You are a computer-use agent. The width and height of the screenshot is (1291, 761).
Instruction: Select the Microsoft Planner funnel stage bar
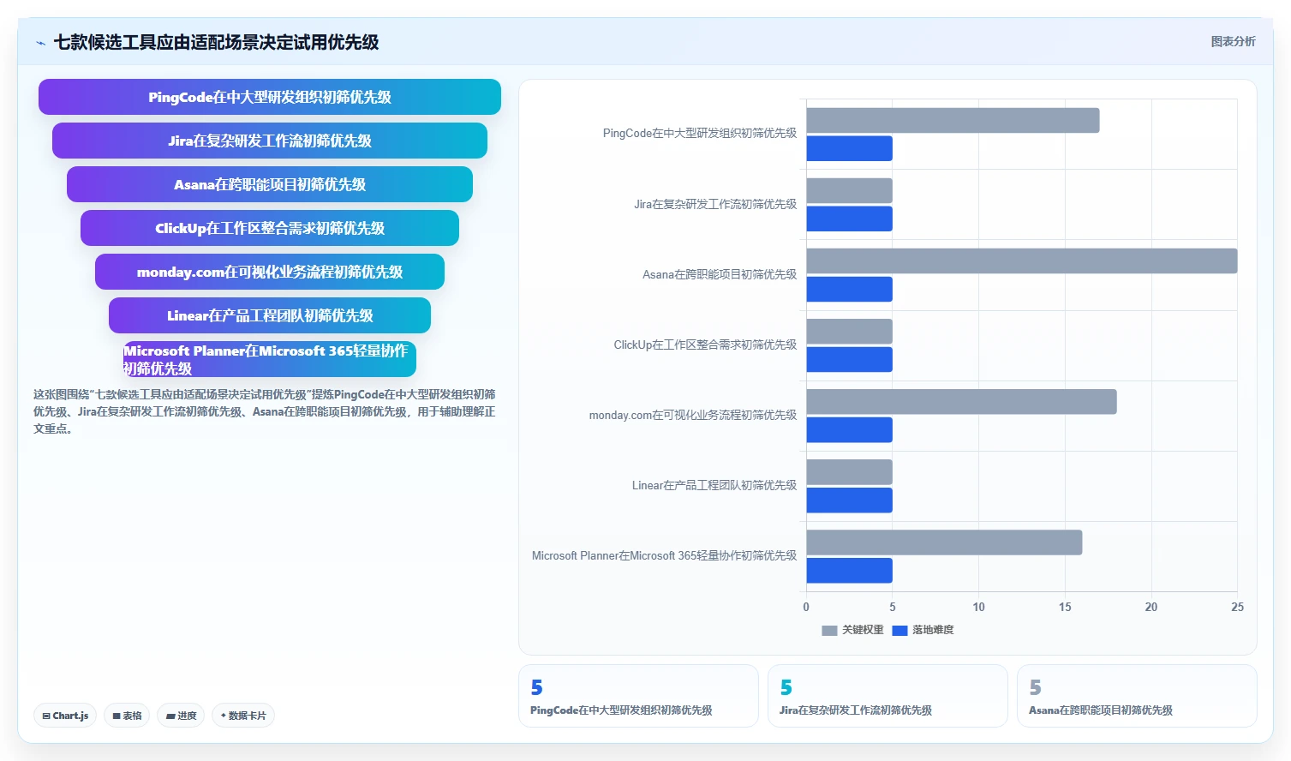tap(270, 359)
